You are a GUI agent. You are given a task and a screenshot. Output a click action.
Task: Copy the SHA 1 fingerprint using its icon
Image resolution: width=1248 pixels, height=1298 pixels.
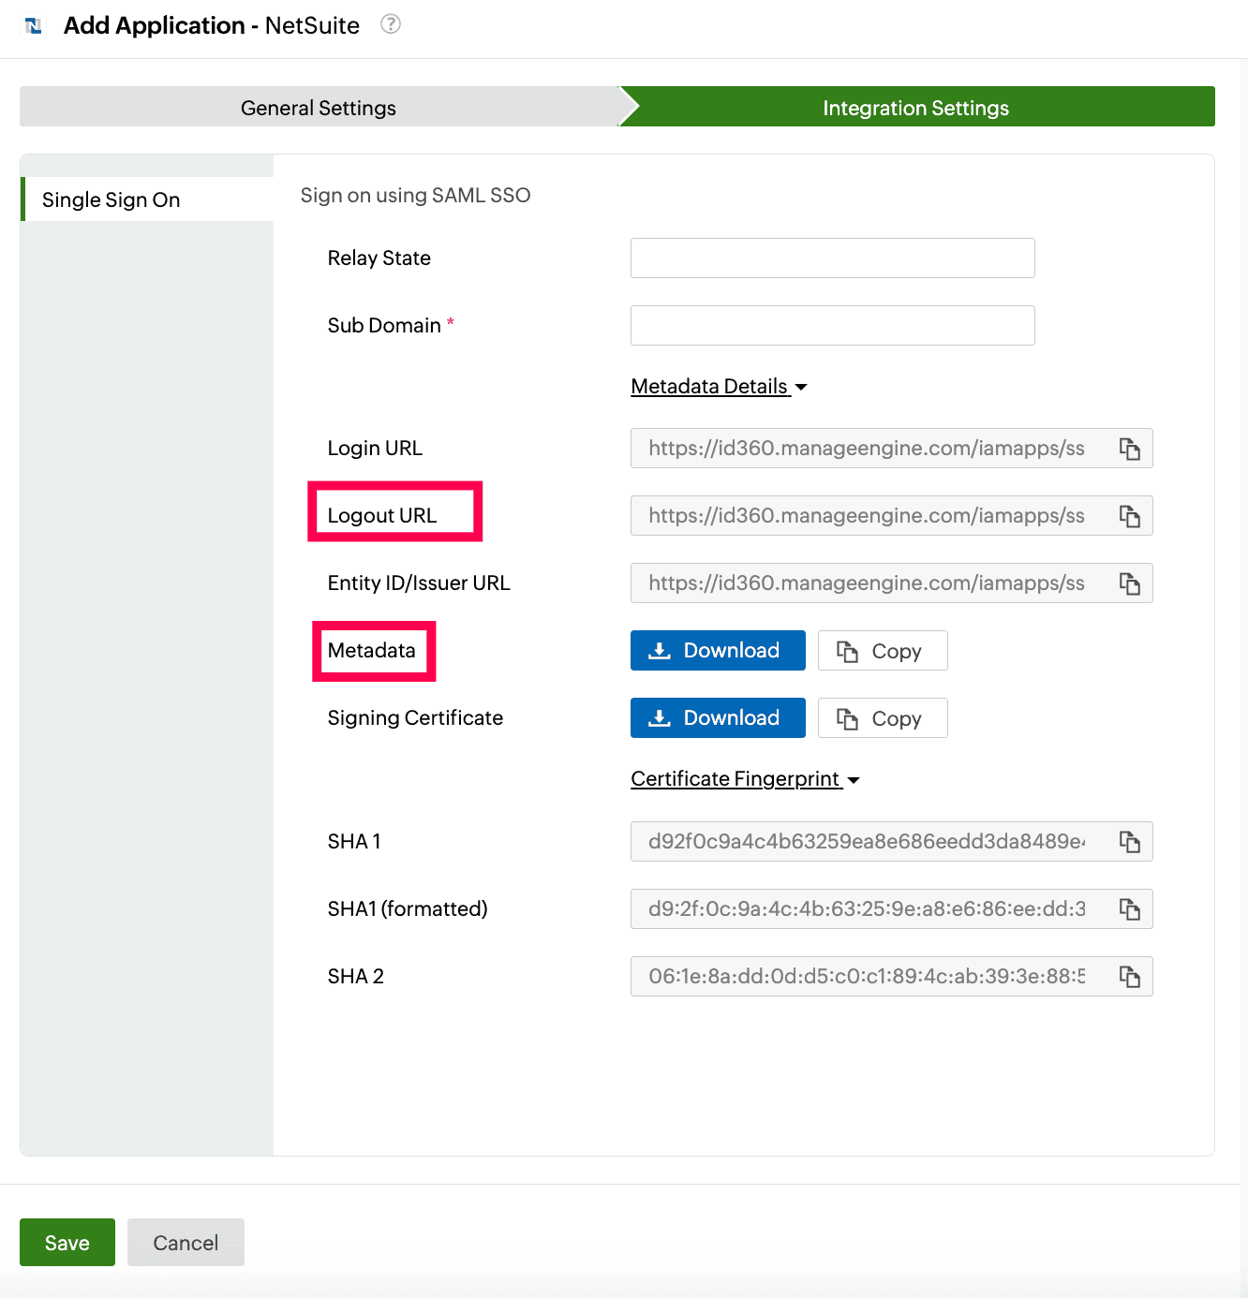point(1129,842)
